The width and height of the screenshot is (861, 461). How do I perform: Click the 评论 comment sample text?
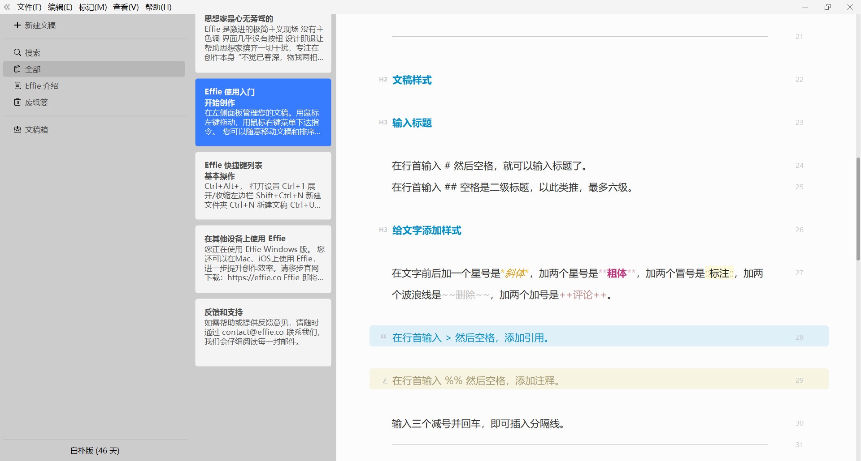pyautogui.click(x=583, y=295)
